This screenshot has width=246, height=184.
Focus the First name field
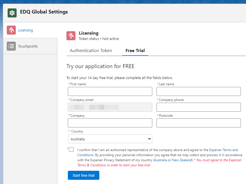point(110,91)
